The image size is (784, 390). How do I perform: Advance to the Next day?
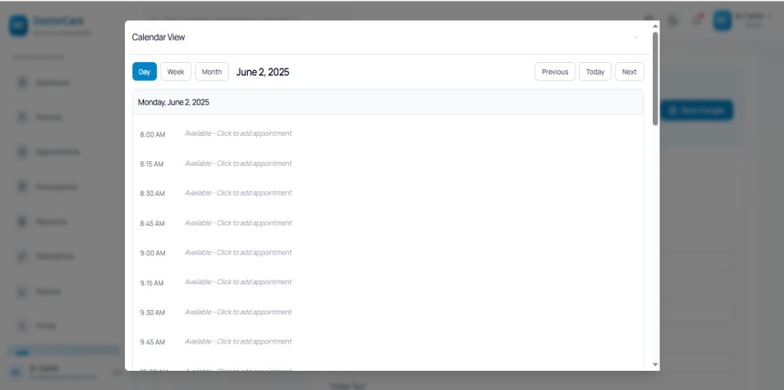630,71
